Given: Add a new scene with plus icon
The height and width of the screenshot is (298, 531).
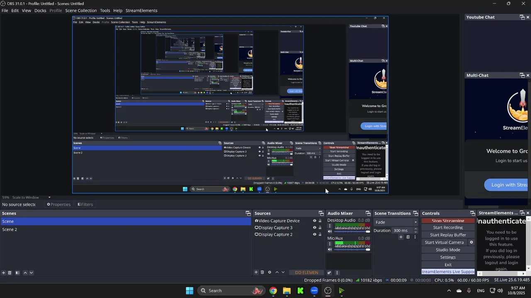Looking at the screenshot, I should 4,273.
